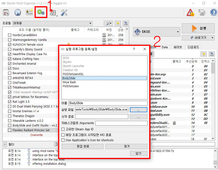Open the Nexus globe browser icon

click(18, 12)
